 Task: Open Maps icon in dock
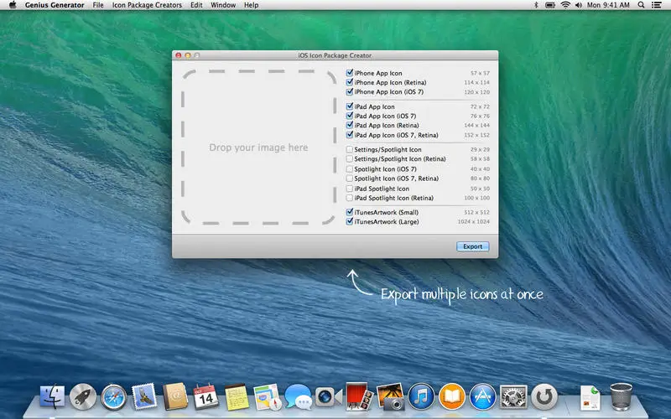[x=268, y=397]
